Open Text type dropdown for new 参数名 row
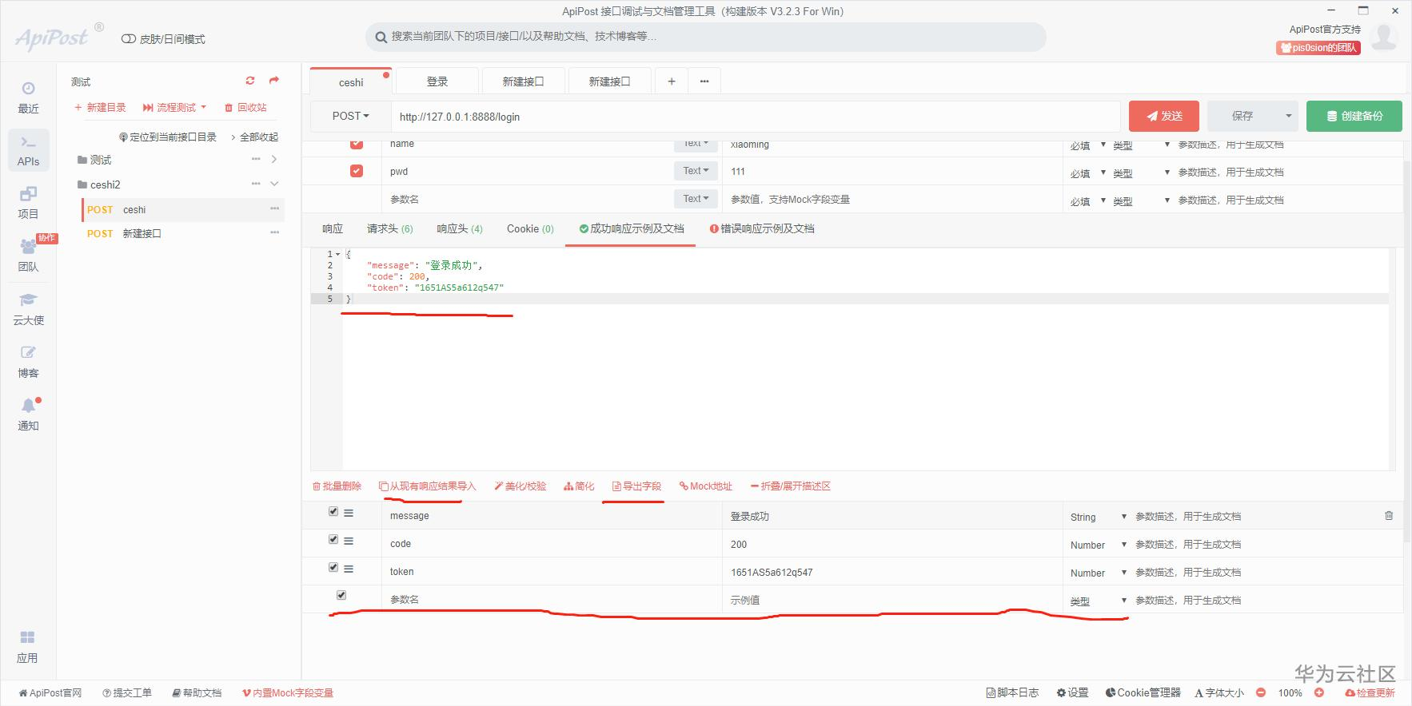This screenshot has width=1412, height=706. [x=696, y=199]
